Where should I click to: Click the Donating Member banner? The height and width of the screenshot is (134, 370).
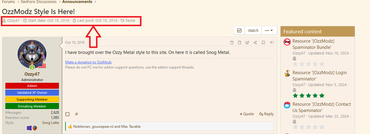[x=32, y=106]
